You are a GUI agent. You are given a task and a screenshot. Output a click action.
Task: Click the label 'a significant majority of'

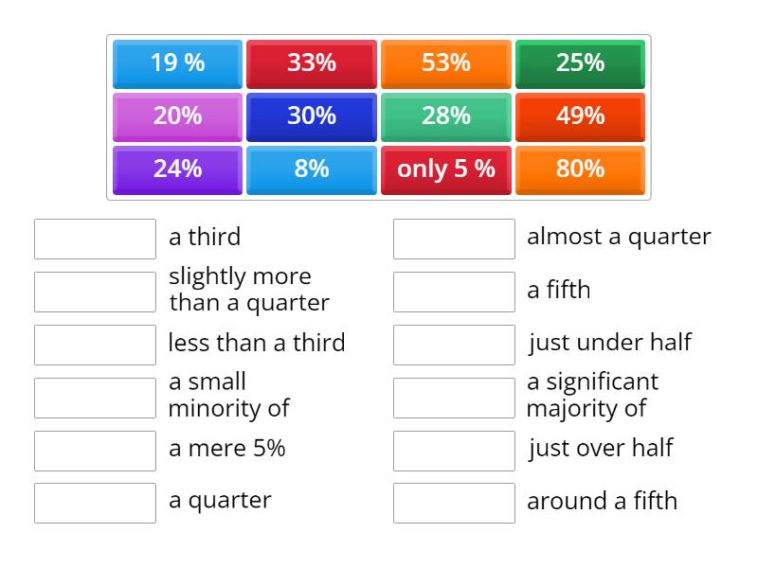(x=592, y=396)
